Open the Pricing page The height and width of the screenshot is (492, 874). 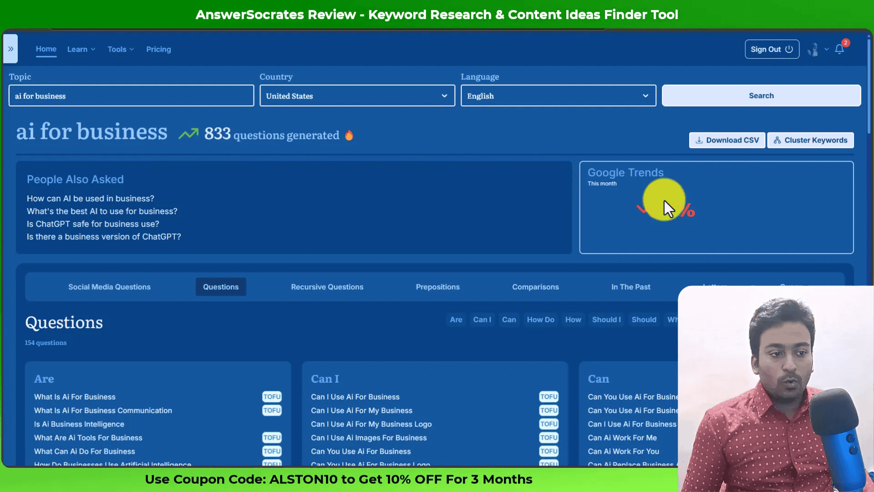(x=158, y=49)
